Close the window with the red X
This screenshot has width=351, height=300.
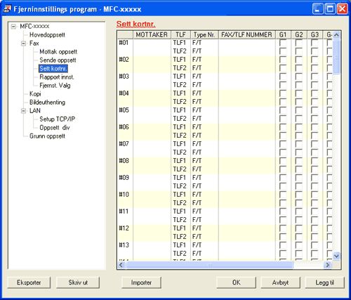point(342,9)
